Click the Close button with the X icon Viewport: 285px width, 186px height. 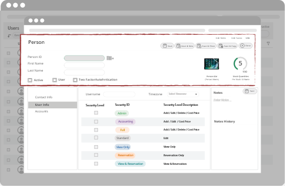tap(246, 46)
